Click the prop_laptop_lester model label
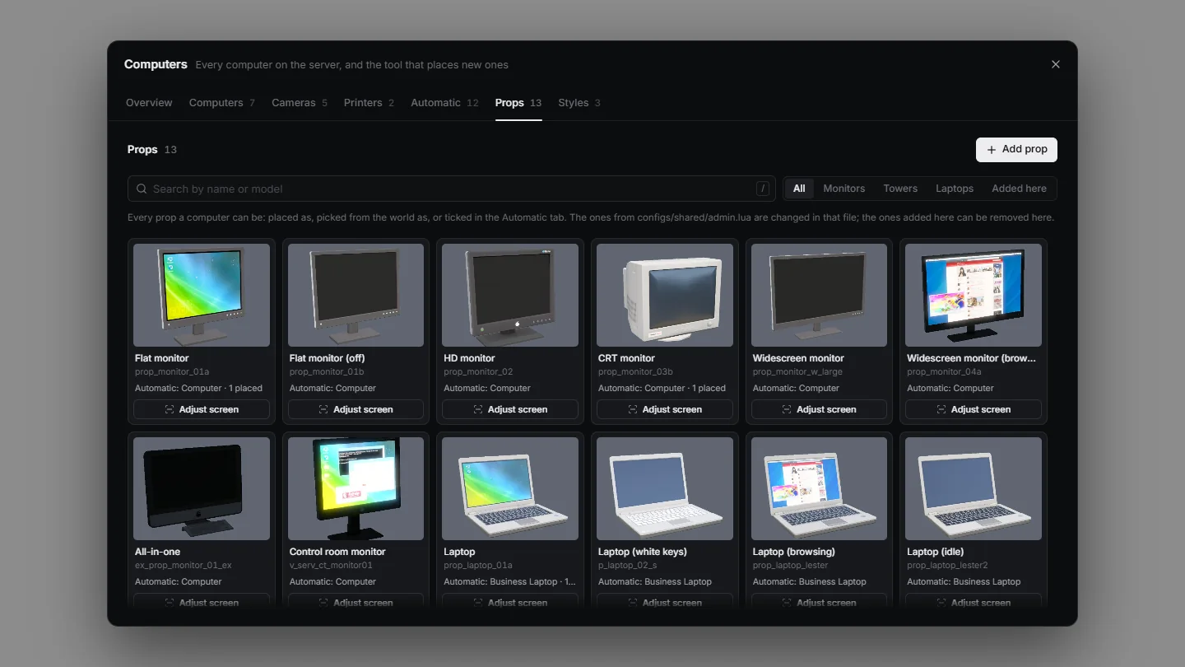Viewport: 1185px width, 667px height. pos(791,566)
